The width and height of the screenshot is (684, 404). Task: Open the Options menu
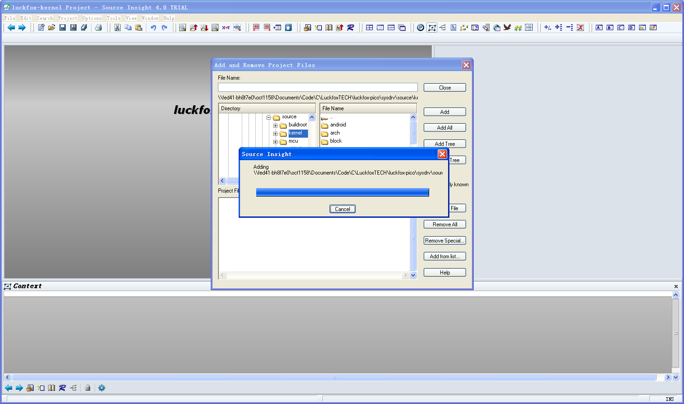92,18
